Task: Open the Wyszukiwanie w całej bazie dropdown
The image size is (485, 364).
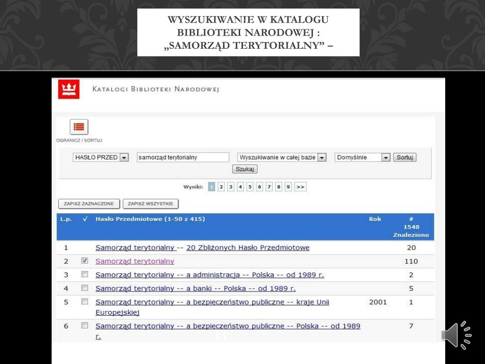Action: tap(282, 157)
